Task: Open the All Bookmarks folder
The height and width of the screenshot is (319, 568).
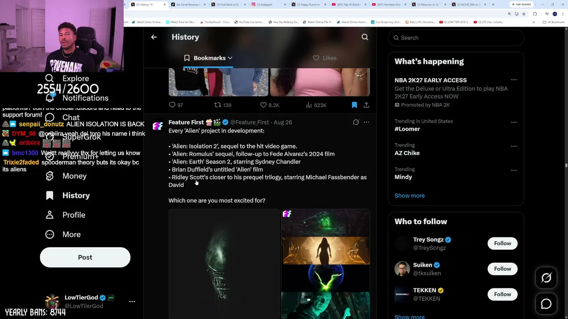Action: [x=554, y=22]
